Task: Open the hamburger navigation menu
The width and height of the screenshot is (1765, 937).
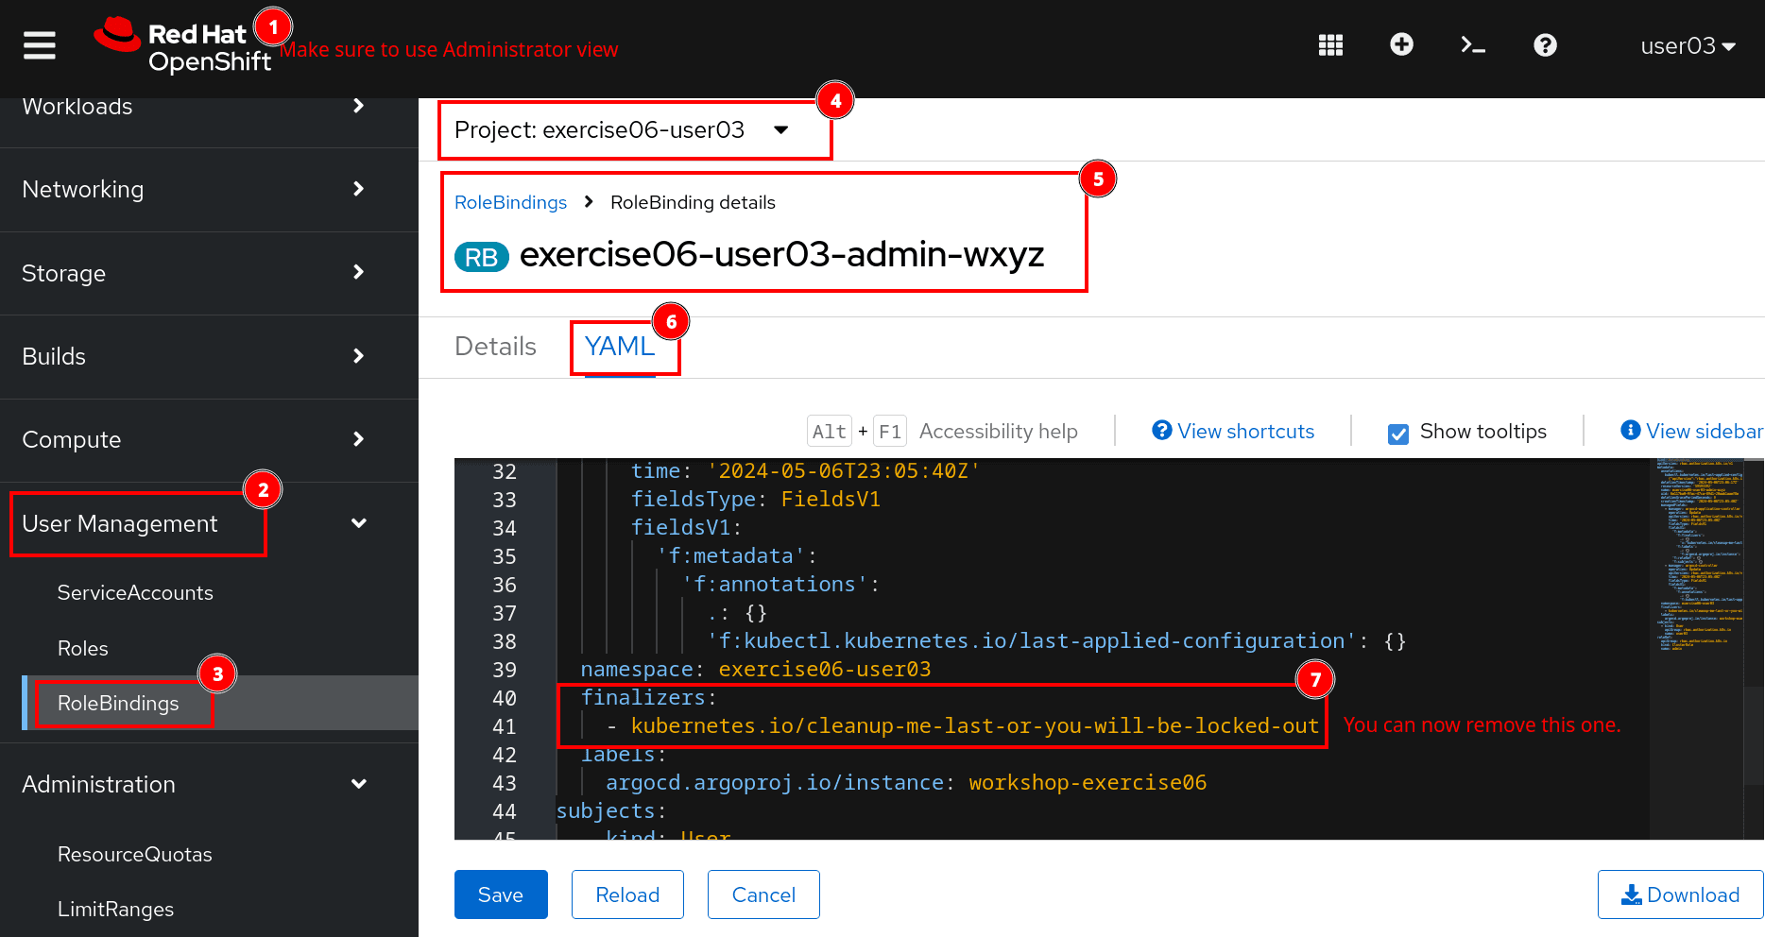Action: [x=39, y=45]
